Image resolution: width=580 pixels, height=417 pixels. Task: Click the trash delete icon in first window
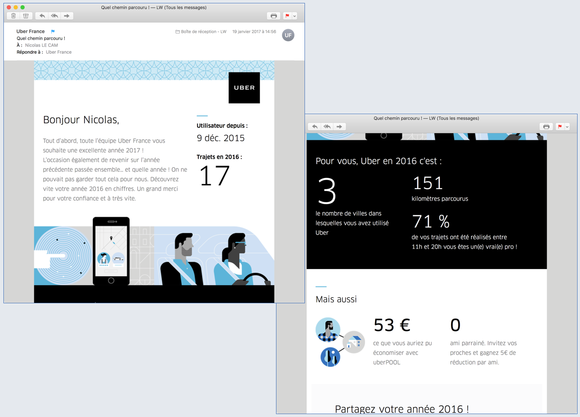coord(14,16)
